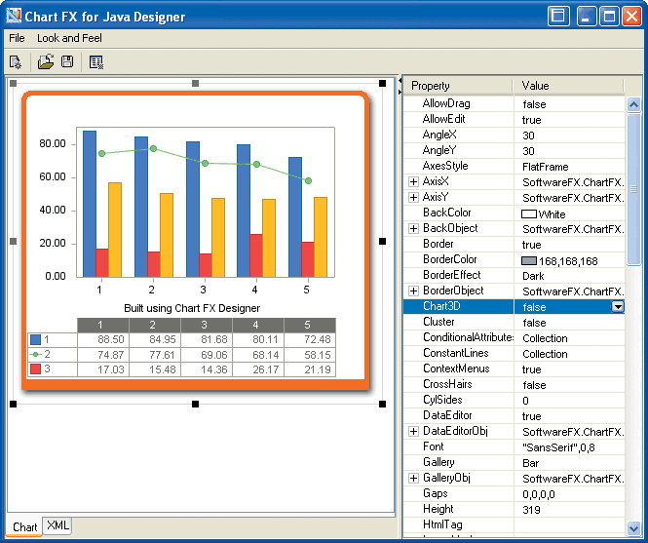The image size is (648, 543).
Task: Click the BorderEffect value Dark
Action: tap(533, 276)
